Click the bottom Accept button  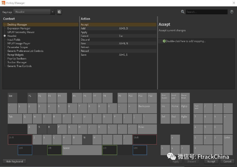[x=211, y=162]
